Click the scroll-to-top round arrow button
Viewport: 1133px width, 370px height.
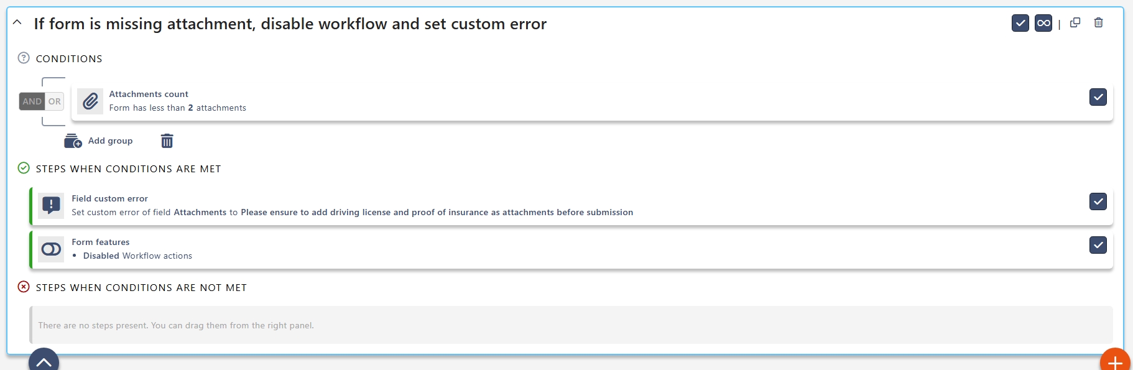point(44,361)
